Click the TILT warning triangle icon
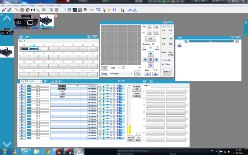Viewport: 248px width, 155px height. (x=156, y=74)
